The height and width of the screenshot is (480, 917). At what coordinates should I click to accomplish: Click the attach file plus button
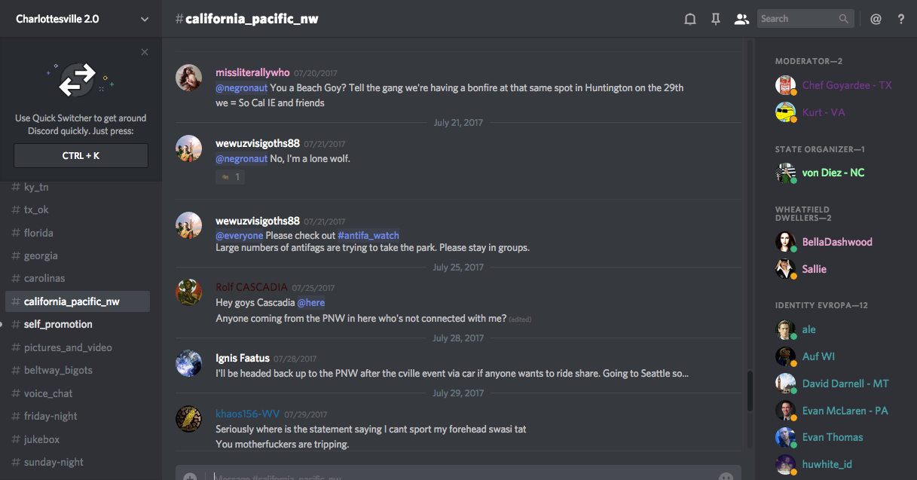pos(190,477)
